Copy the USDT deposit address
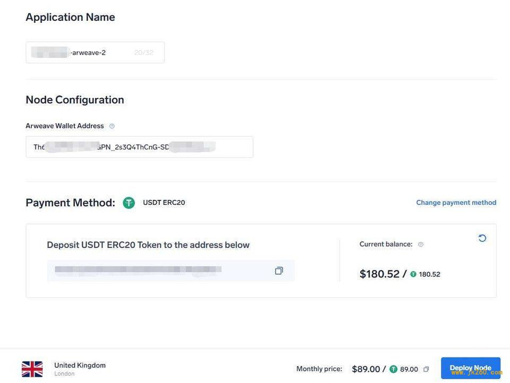 [279, 271]
